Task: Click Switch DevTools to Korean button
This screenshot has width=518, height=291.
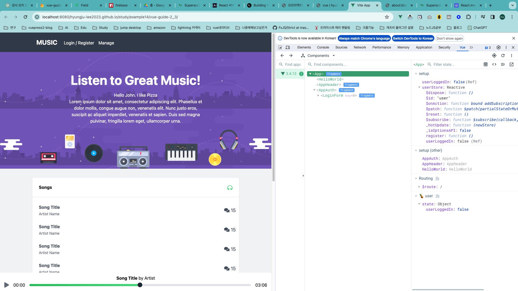Action: click(413, 39)
